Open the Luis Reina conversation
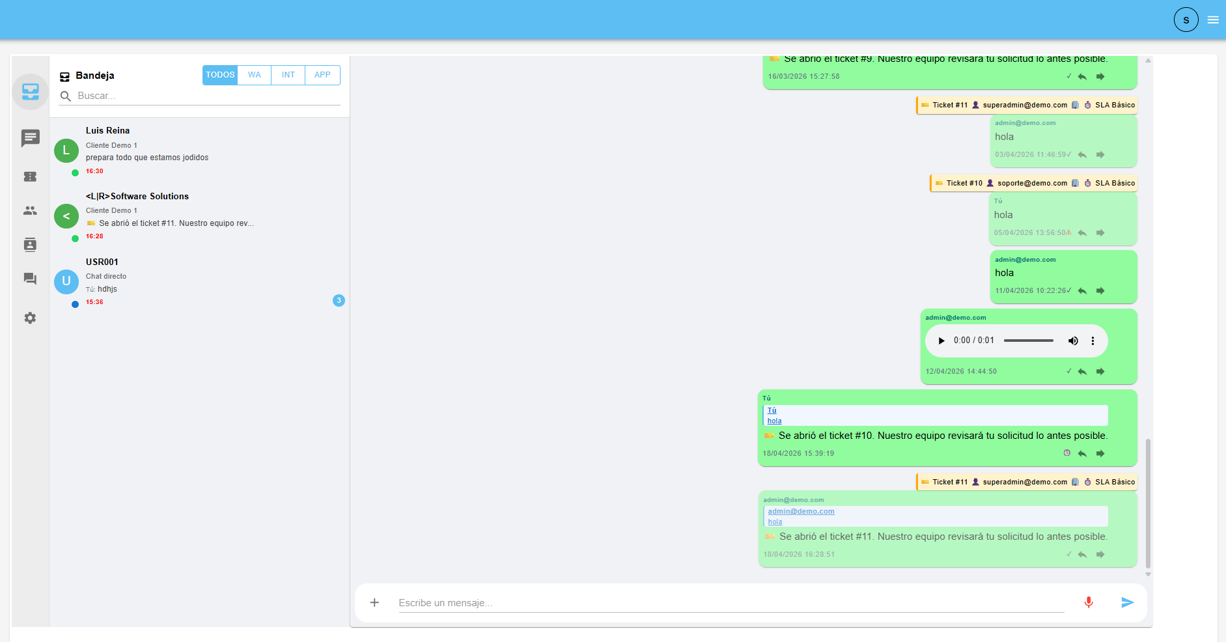 click(x=199, y=150)
